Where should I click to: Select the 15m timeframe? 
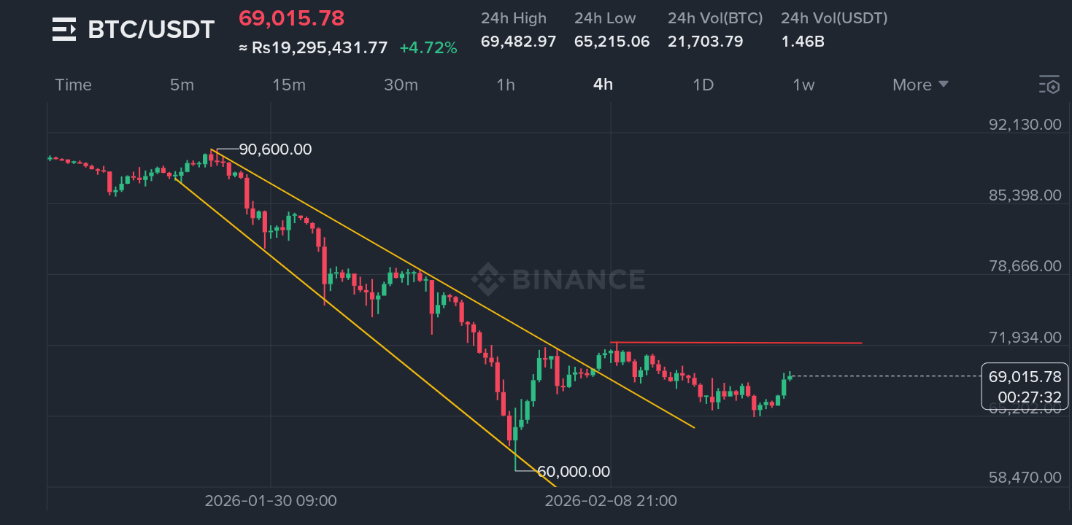pyautogui.click(x=289, y=85)
